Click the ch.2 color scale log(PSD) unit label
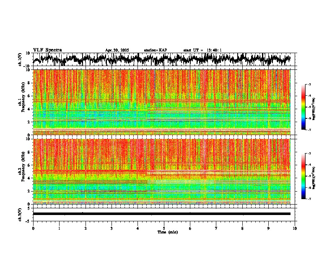This screenshot has height=256, width=332. [x=314, y=178]
